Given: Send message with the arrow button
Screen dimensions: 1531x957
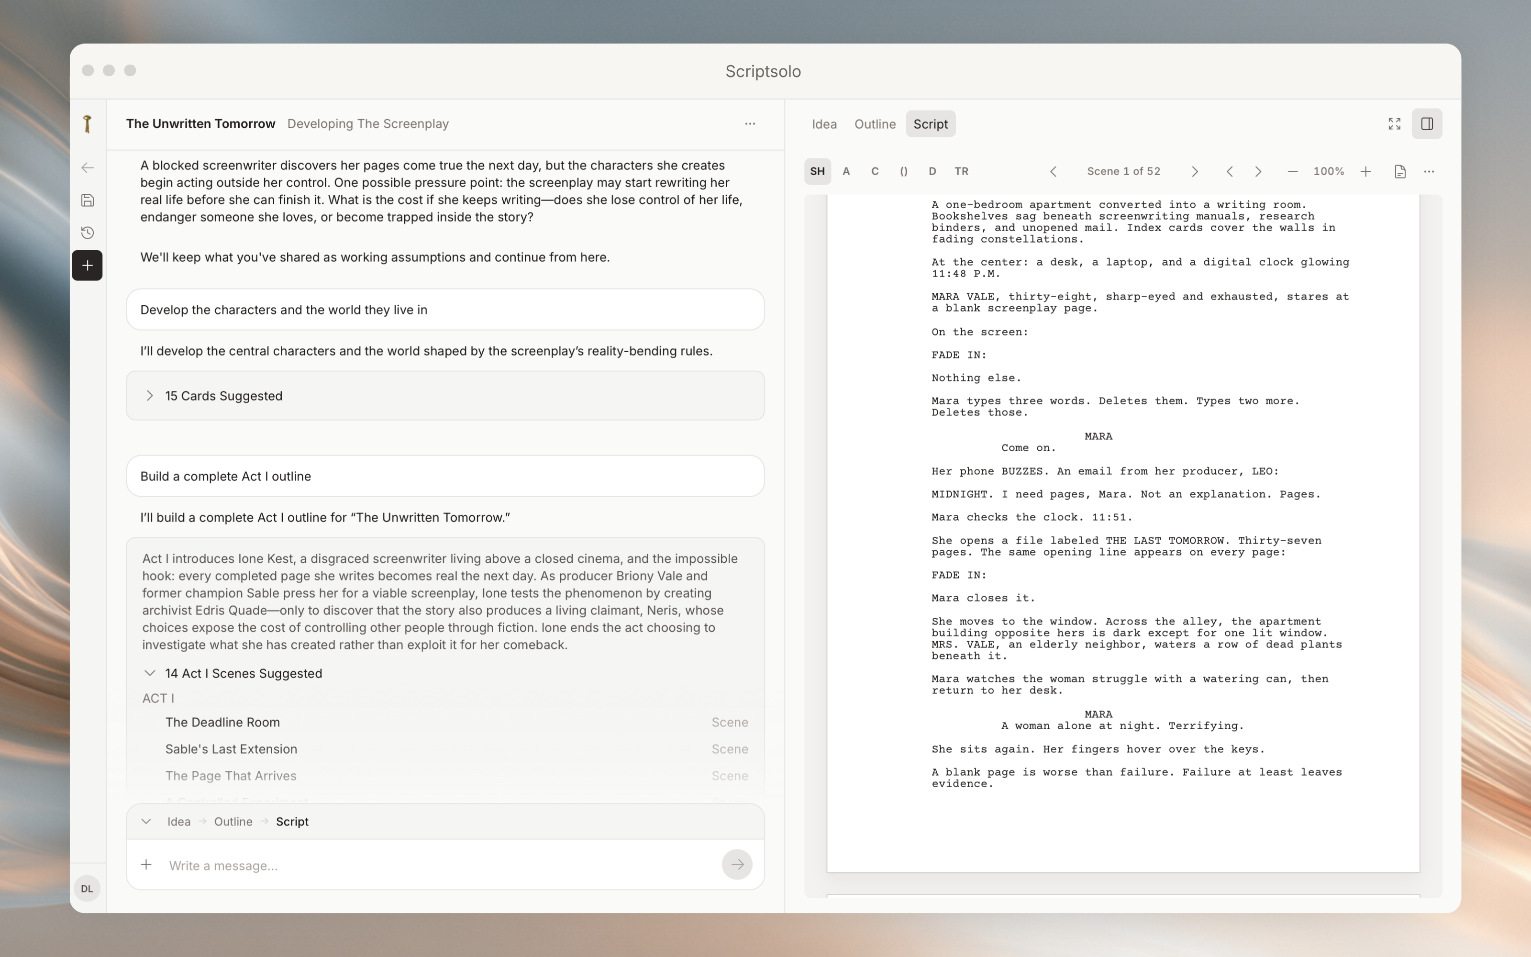Looking at the screenshot, I should coord(737,865).
